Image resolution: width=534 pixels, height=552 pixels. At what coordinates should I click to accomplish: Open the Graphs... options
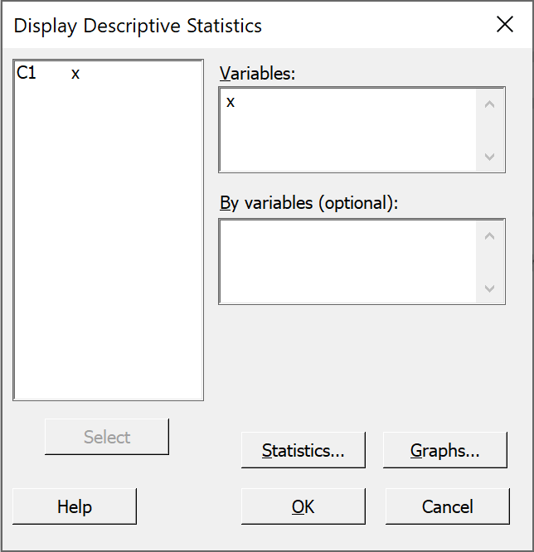click(445, 450)
